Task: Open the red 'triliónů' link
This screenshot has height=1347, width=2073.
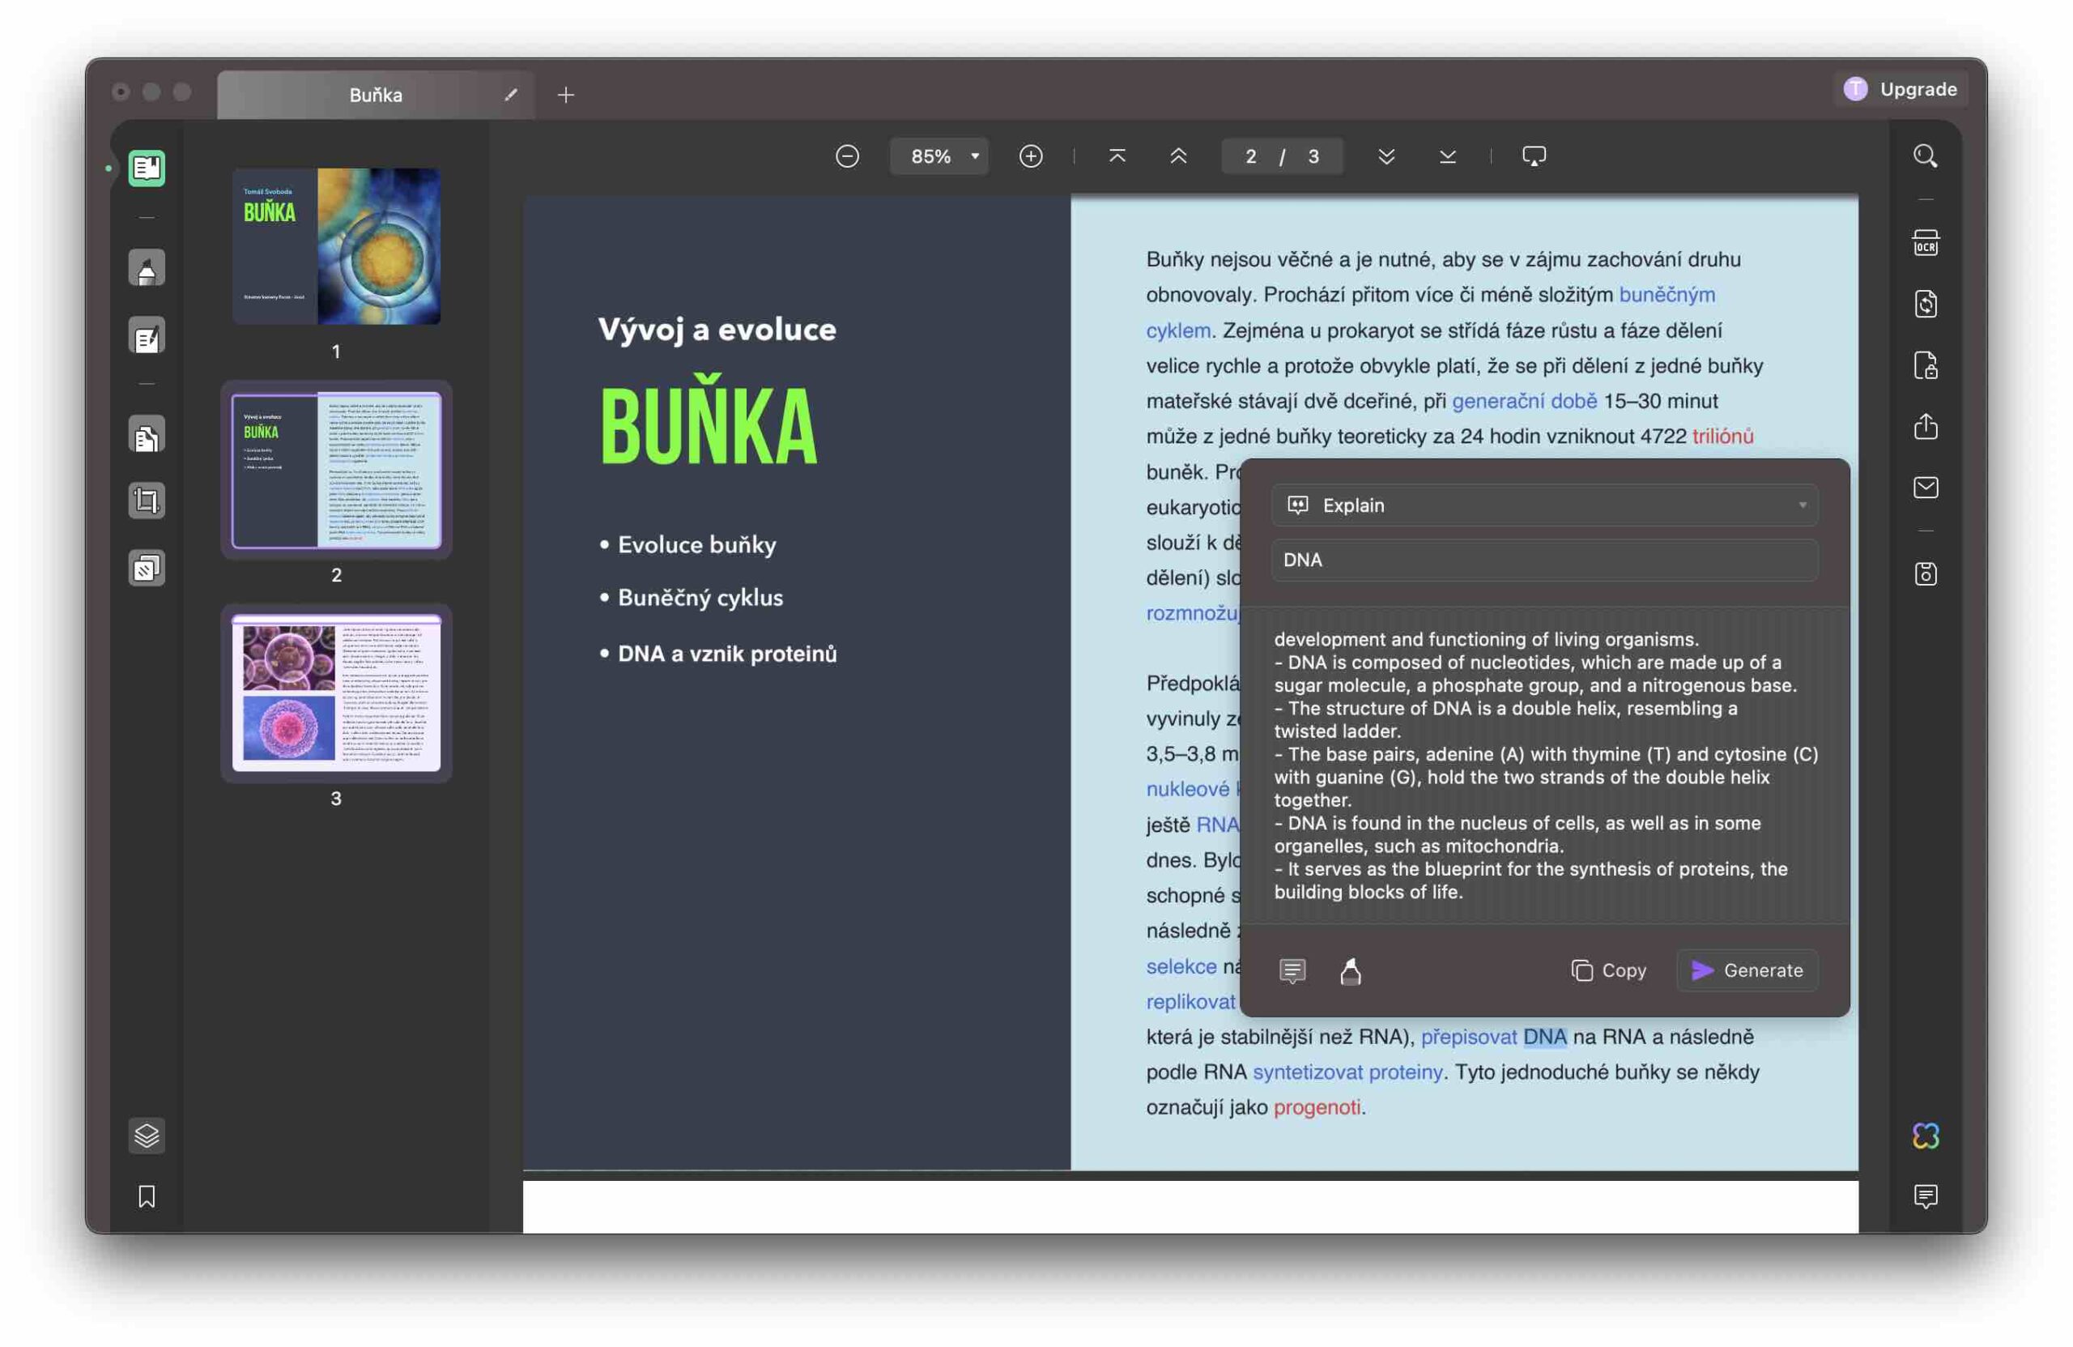Action: pos(1722,436)
